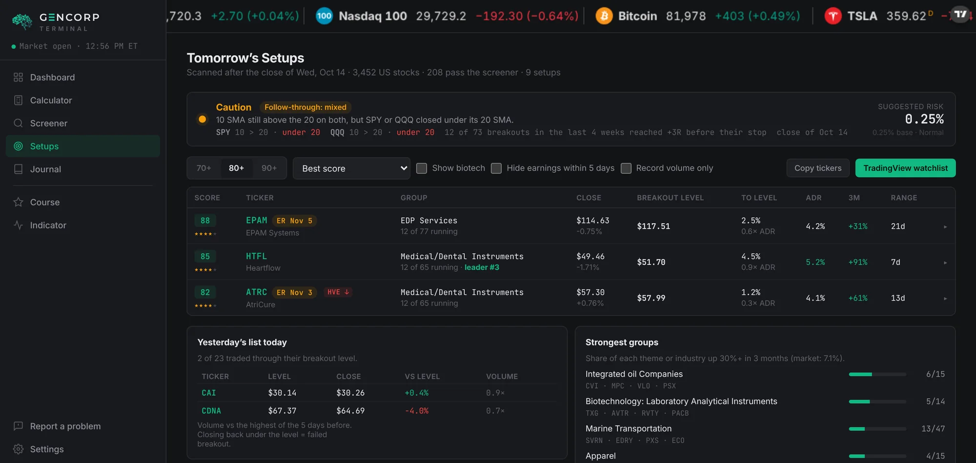Tick Hide earnings within 5 days
976x463 pixels.
(x=496, y=168)
